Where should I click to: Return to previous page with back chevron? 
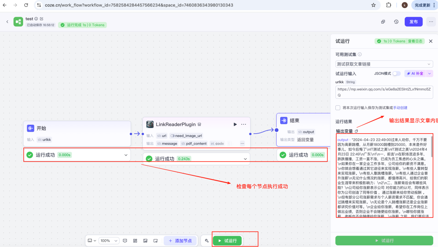(7, 21)
